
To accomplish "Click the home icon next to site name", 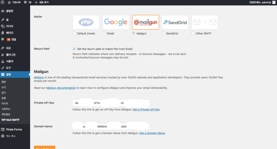I will click(9, 2).
